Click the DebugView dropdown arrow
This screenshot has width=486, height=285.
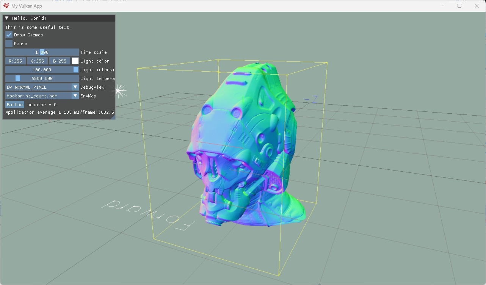pos(75,87)
